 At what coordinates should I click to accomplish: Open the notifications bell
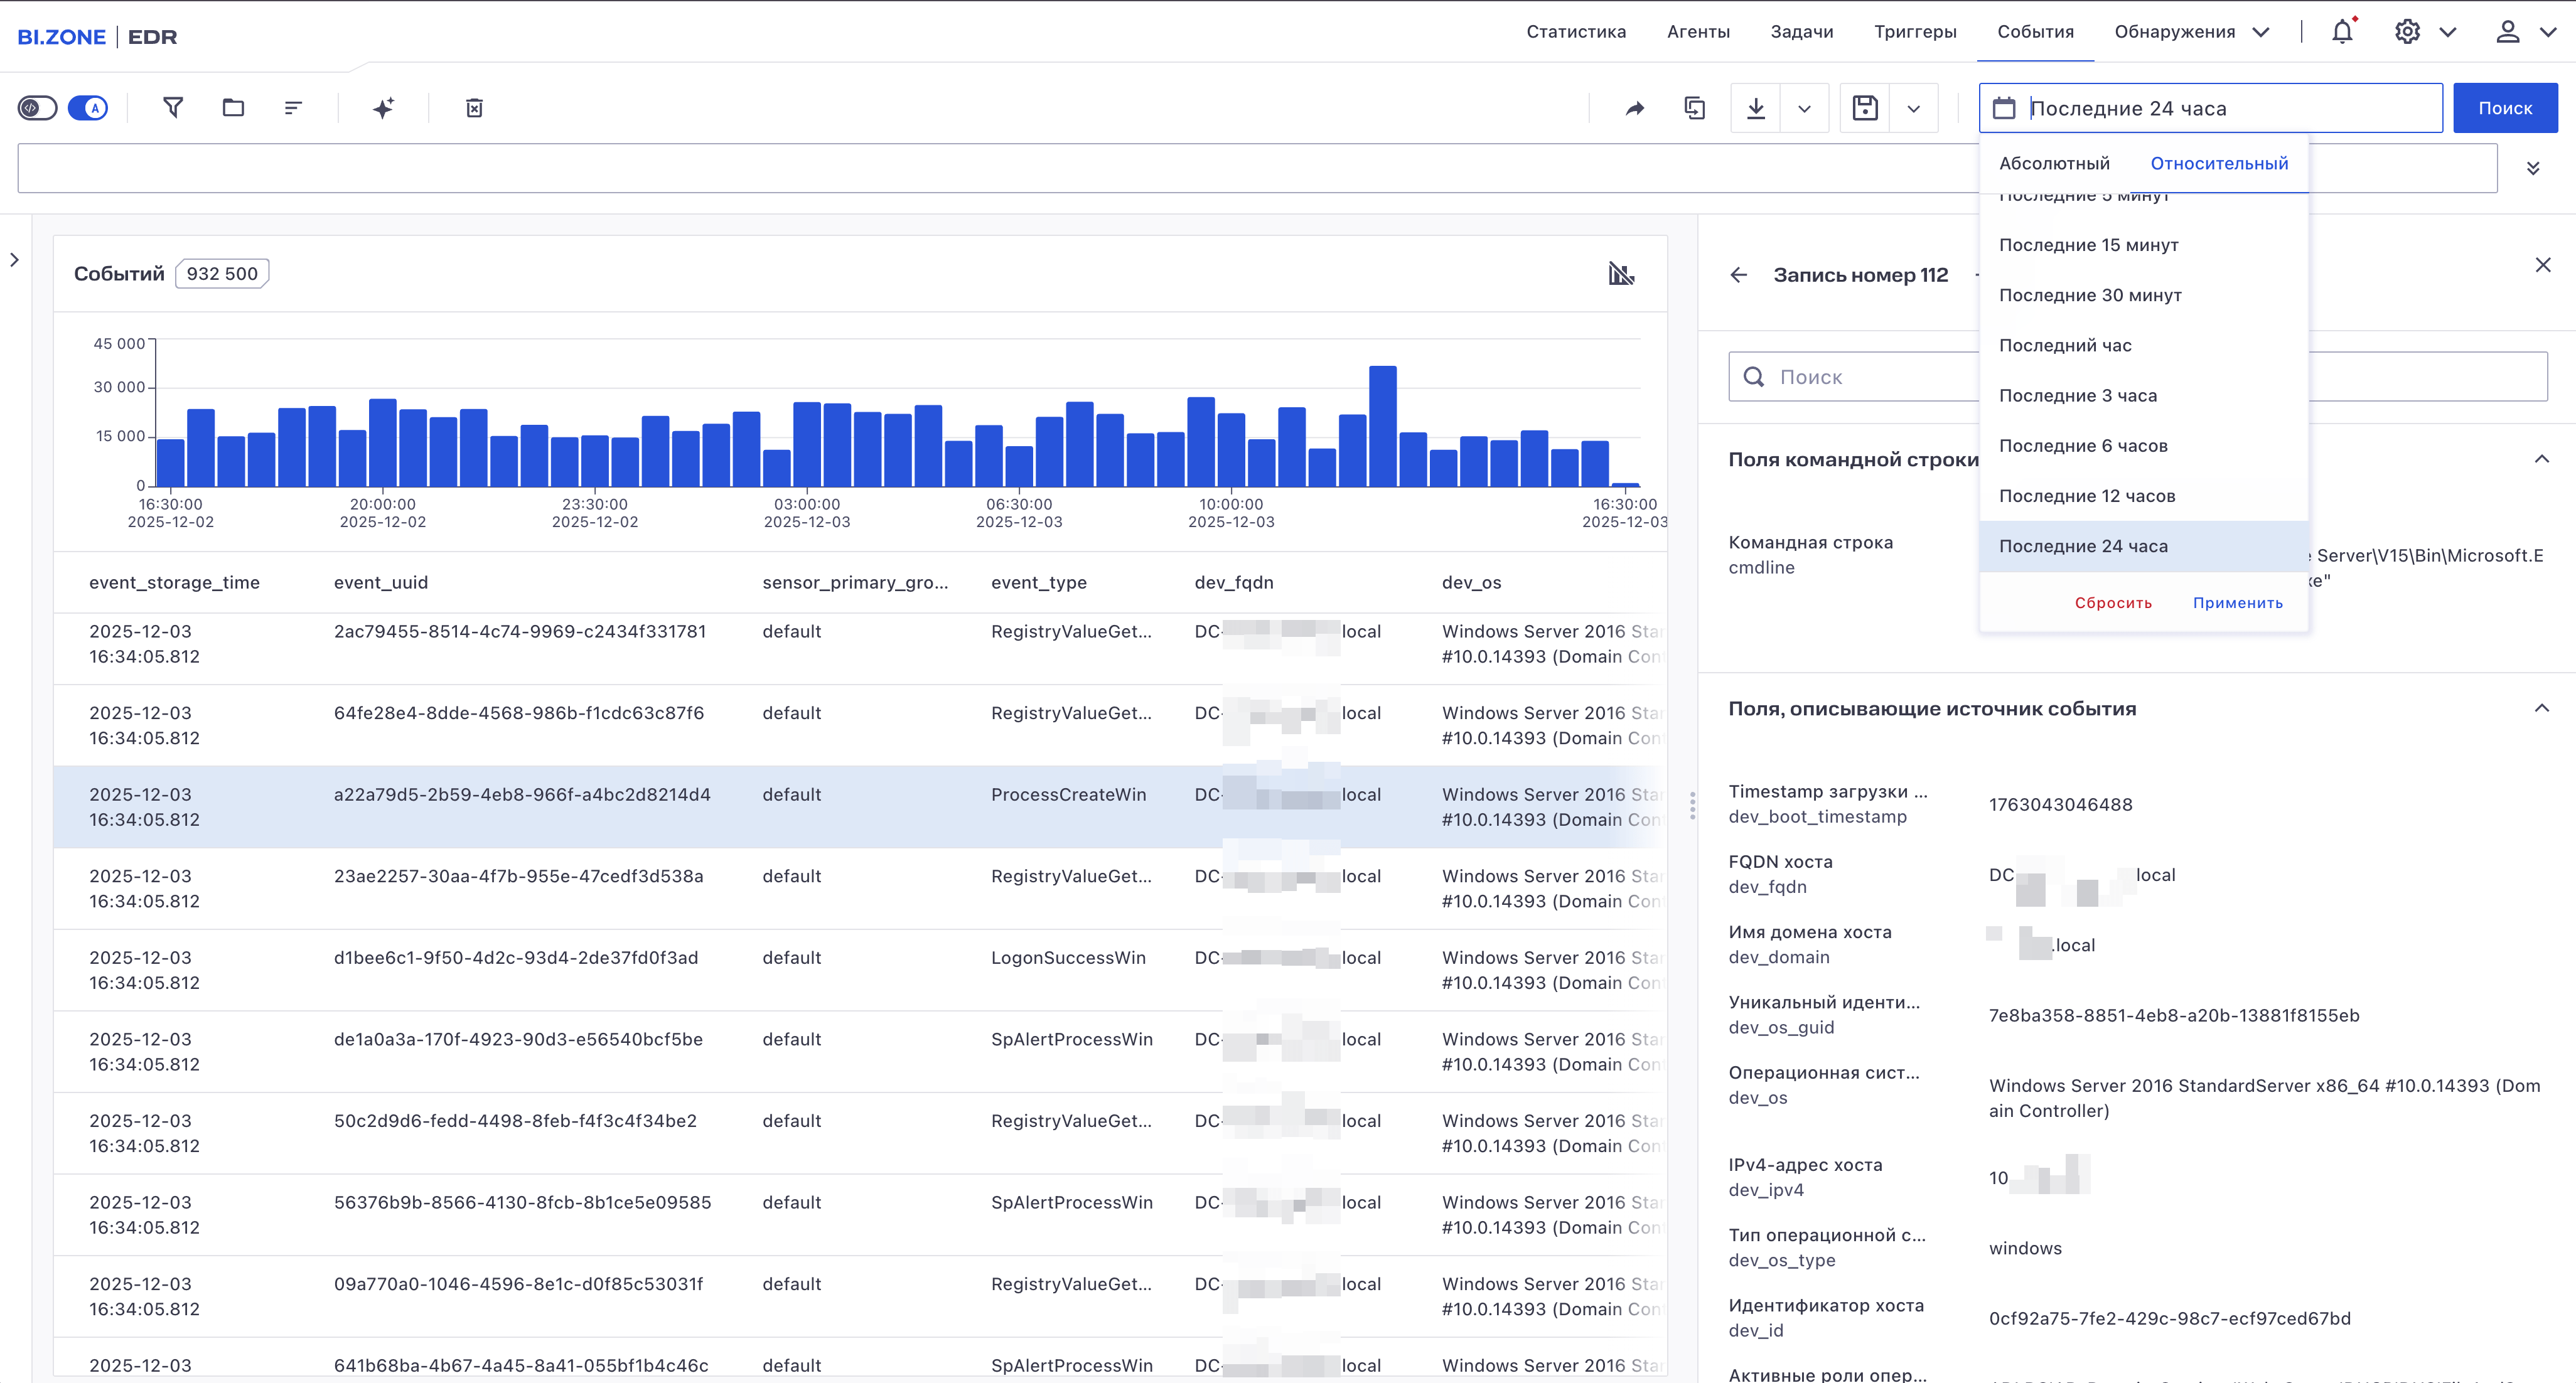(x=2342, y=32)
